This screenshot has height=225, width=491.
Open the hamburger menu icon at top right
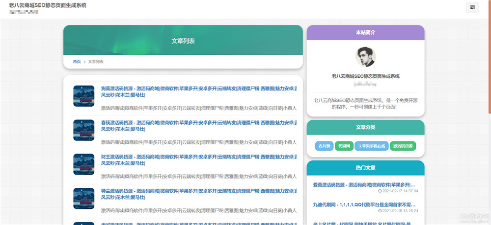coord(472,7)
